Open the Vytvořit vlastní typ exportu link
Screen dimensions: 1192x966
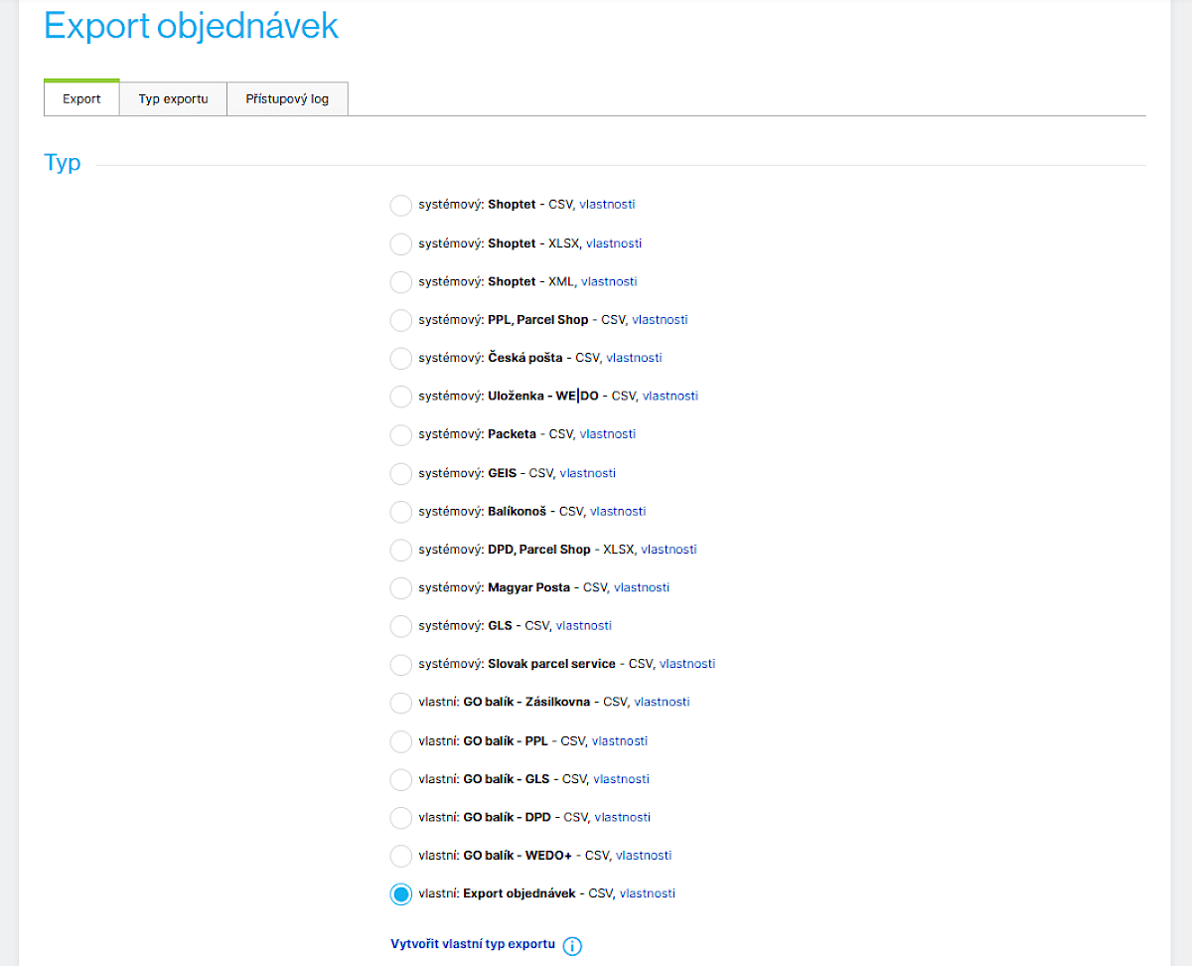(473, 944)
